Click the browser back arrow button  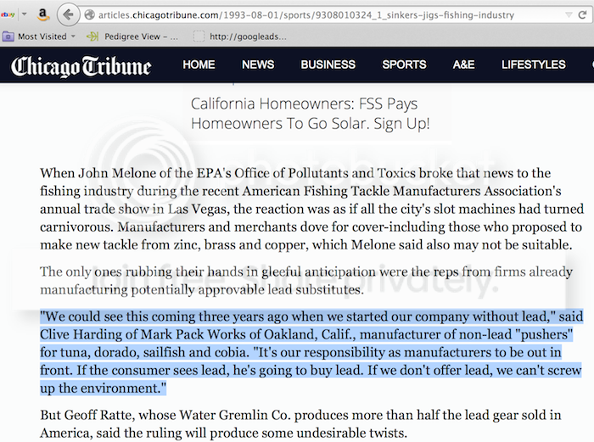point(68,14)
